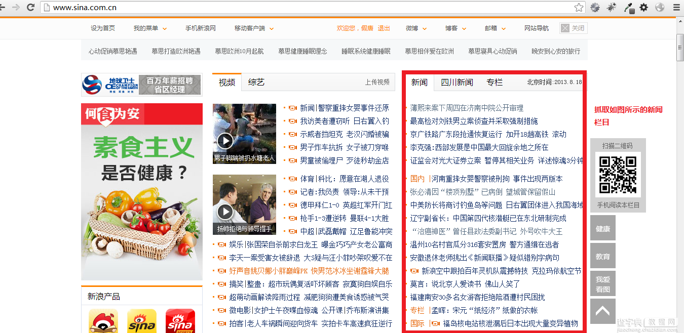
Task: Open the yellow Sina app icon
Action: [x=142, y=321]
